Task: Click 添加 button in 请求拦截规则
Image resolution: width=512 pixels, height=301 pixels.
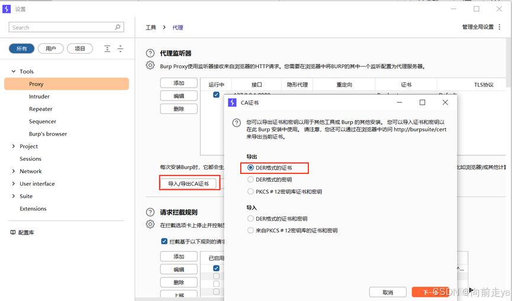Action: coord(179,256)
